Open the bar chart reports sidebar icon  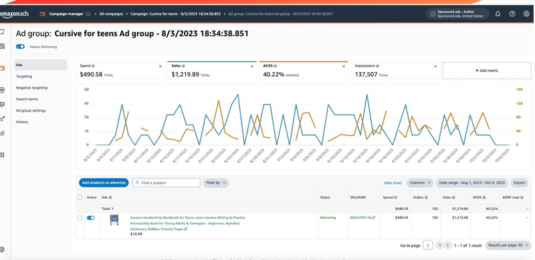[2, 133]
